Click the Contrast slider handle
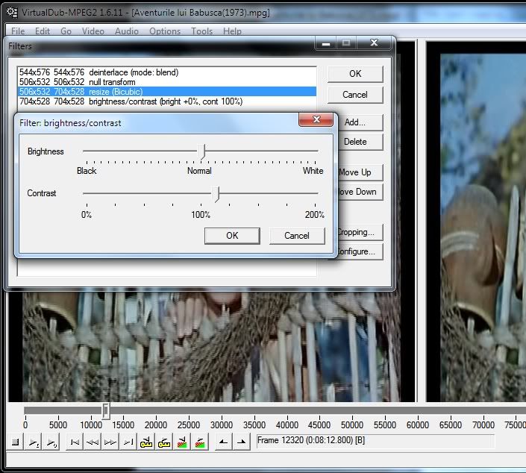The height and width of the screenshot is (473, 526). coord(216,194)
